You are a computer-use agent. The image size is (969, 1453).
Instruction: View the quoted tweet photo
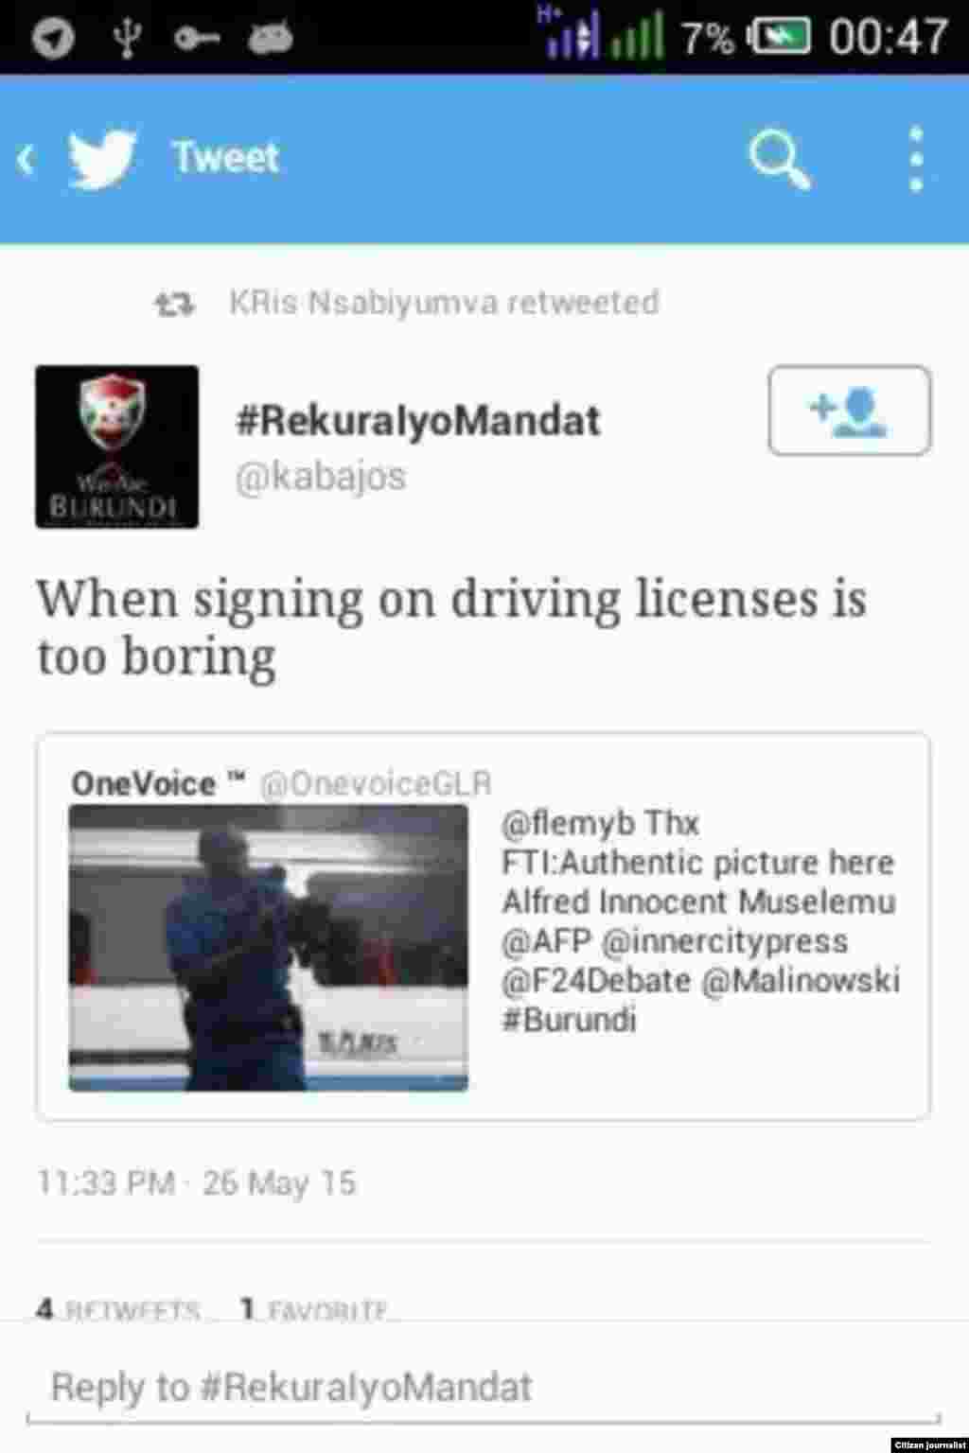(x=269, y=947)
